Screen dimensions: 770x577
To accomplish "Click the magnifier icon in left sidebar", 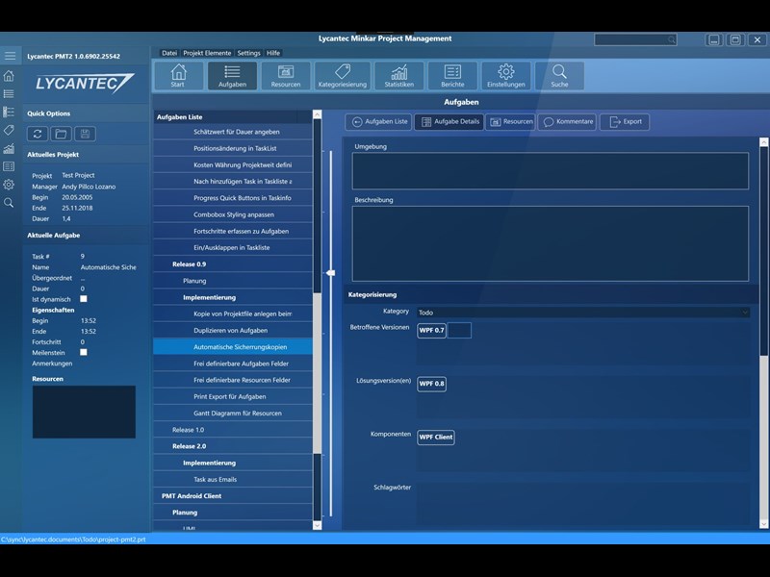I will pyautogui.click(x=9, y=203).
